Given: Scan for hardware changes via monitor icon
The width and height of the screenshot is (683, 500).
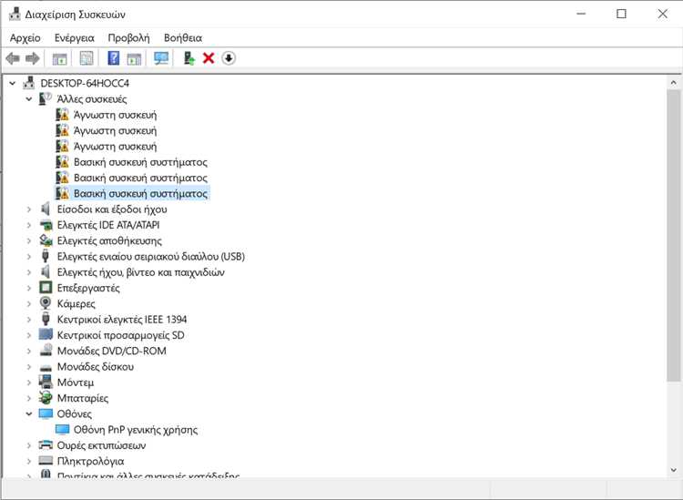Looking at the screenshot, I should [x=161, y=58].
